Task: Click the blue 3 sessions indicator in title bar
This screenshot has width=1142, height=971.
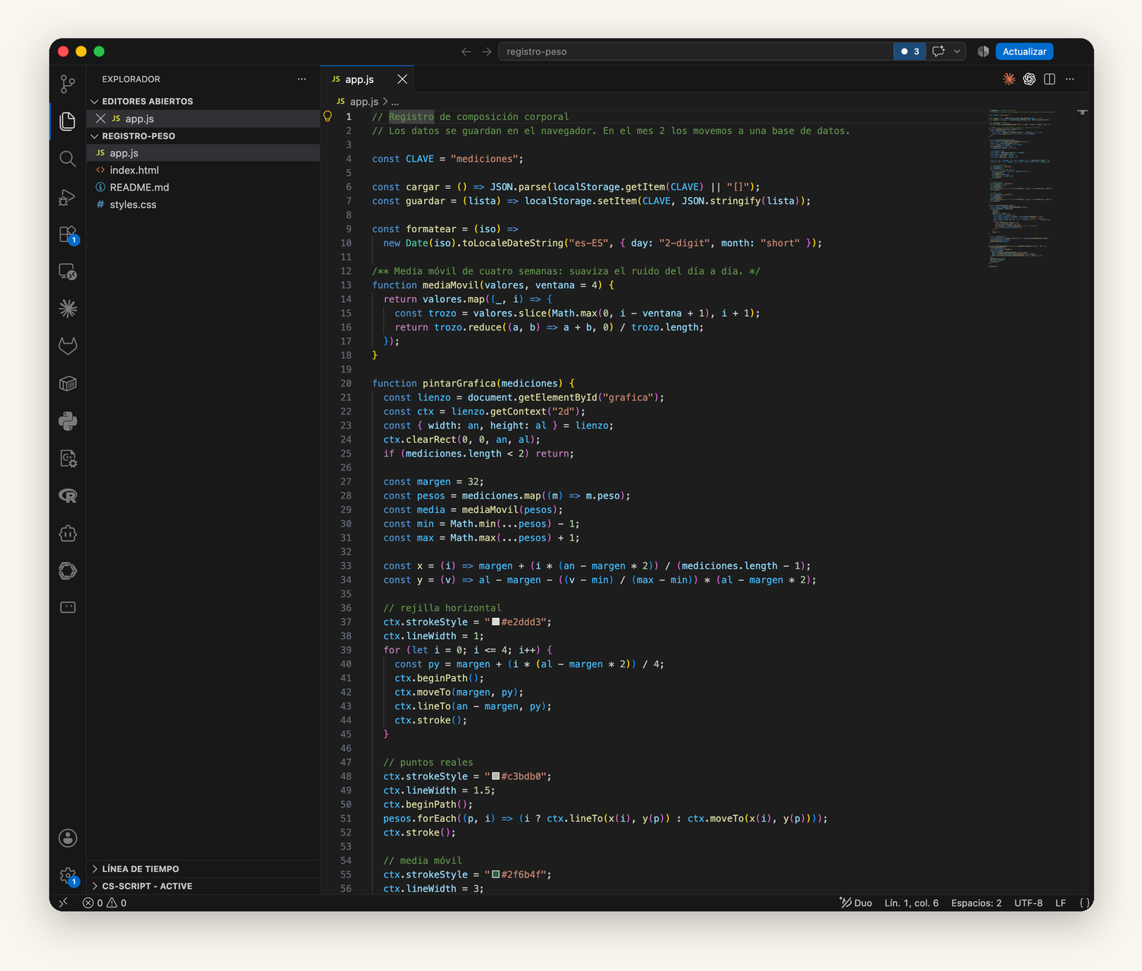Action: click(910, 51)
